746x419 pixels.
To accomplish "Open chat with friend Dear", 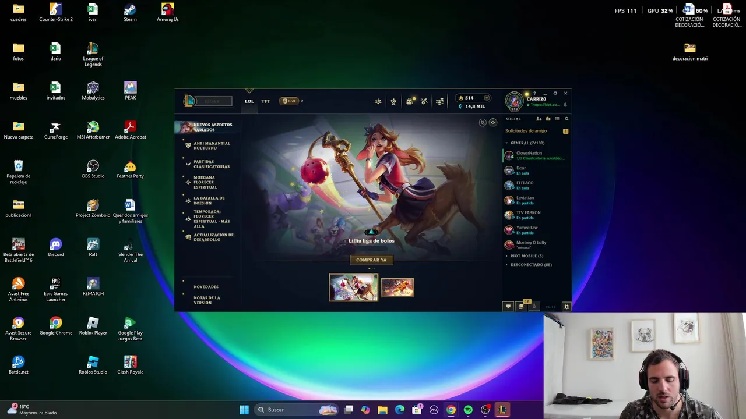I will tap(536, 171).
